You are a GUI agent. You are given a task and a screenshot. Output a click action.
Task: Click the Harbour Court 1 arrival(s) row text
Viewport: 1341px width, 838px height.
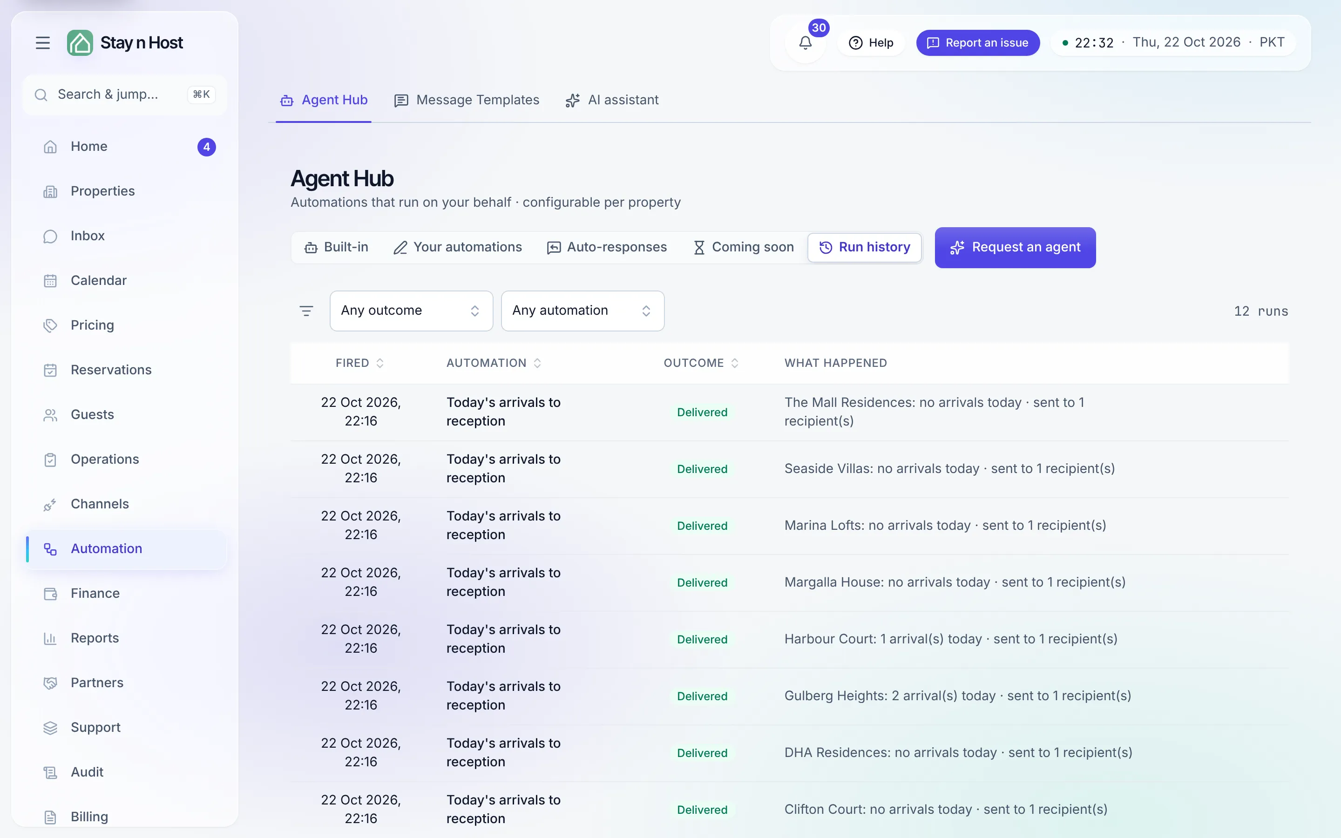[950, 639]
